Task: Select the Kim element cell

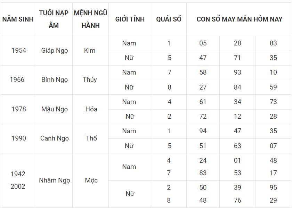Action: point(90,51)
